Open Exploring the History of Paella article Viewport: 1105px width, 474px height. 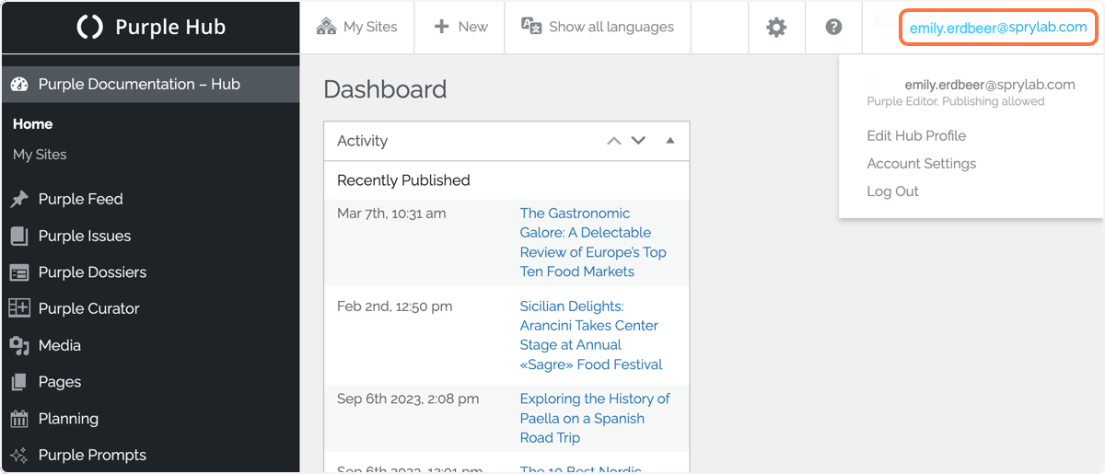tap(595, 418)
